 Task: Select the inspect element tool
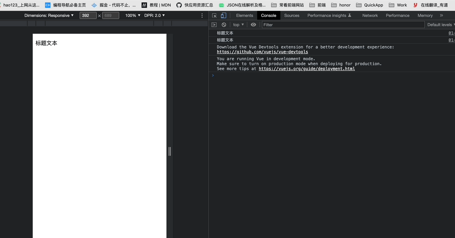215,15
